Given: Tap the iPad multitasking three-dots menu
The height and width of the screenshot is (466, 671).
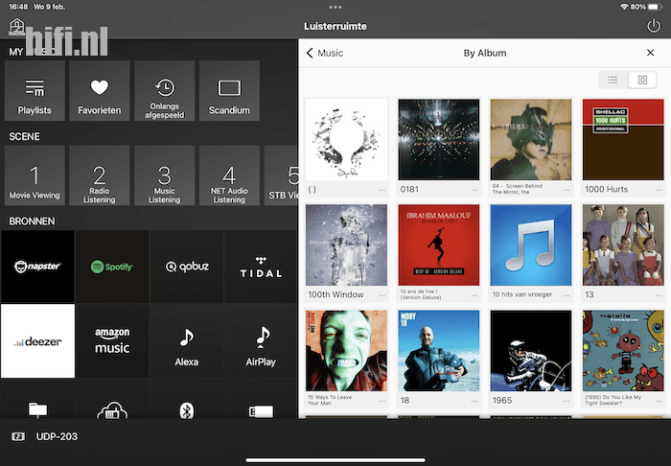Looking at the screenshot, I should tap(335, 7).
